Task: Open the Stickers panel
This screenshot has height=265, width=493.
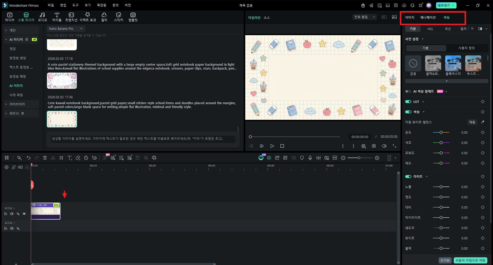Action: click(x=118, y=17)
